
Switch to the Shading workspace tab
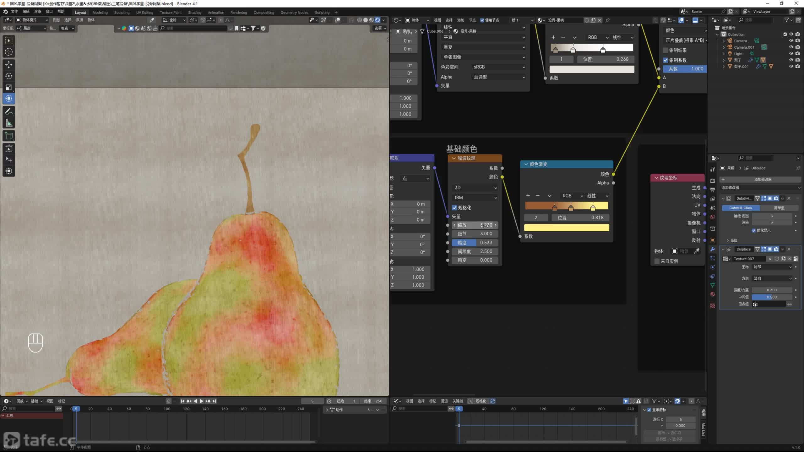click(194, 13)
